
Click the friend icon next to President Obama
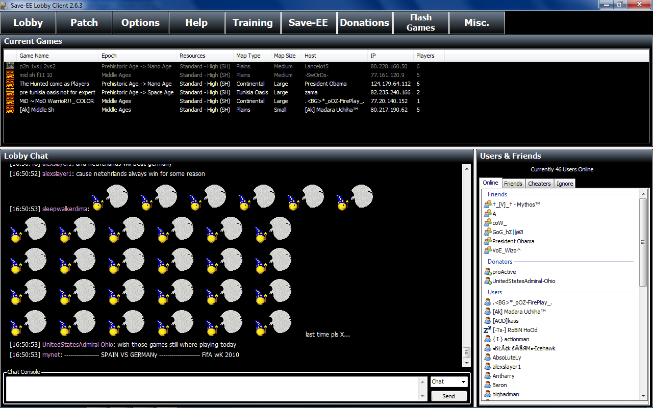tap(487, 241)
